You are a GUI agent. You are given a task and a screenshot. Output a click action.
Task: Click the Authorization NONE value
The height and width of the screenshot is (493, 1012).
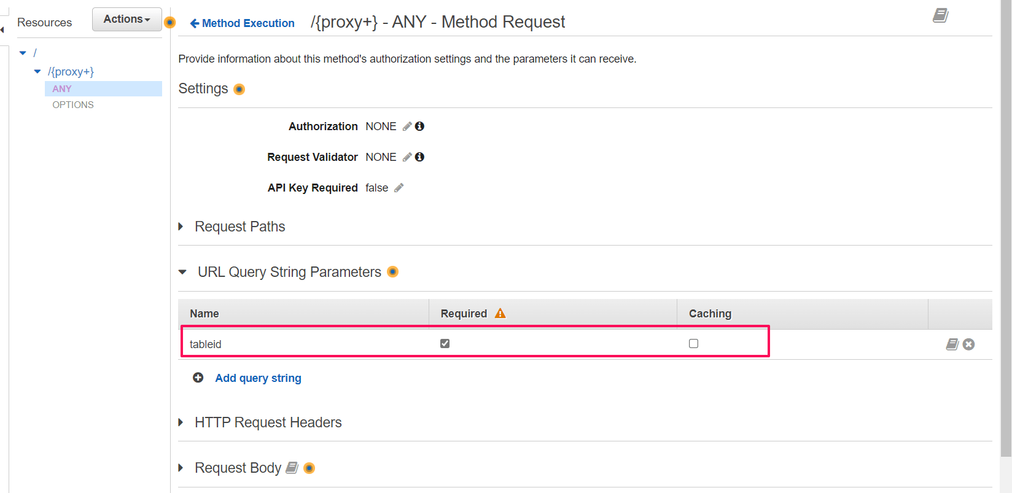click(x=381, y=126)
